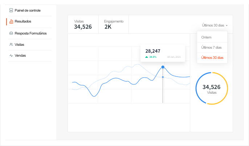This screenshot has width=249, height=146.
Task: Click the green 34.5% increase indicator
Action: click(x=151, y=57)
